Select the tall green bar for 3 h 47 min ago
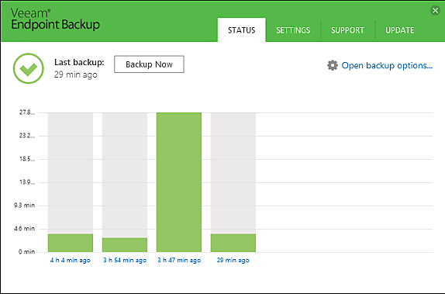Viewport: 445px width, 294px height. 179,182
